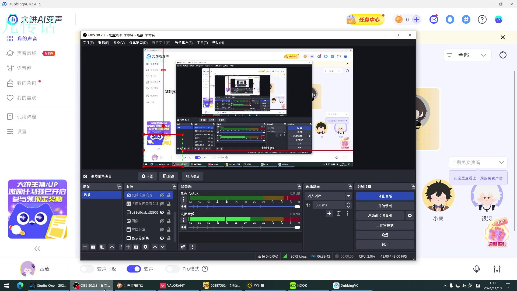517x291 pixels.
Task: Undock the 混音器 panel icon
Action: pos(299,187)
